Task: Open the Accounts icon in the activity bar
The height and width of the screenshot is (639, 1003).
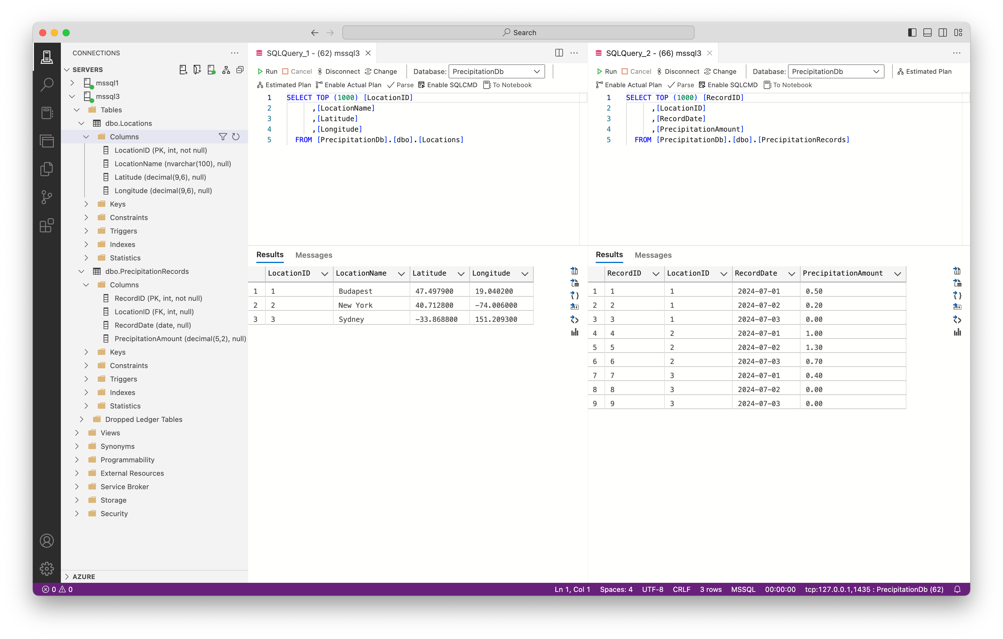Action: pos(47,541)
